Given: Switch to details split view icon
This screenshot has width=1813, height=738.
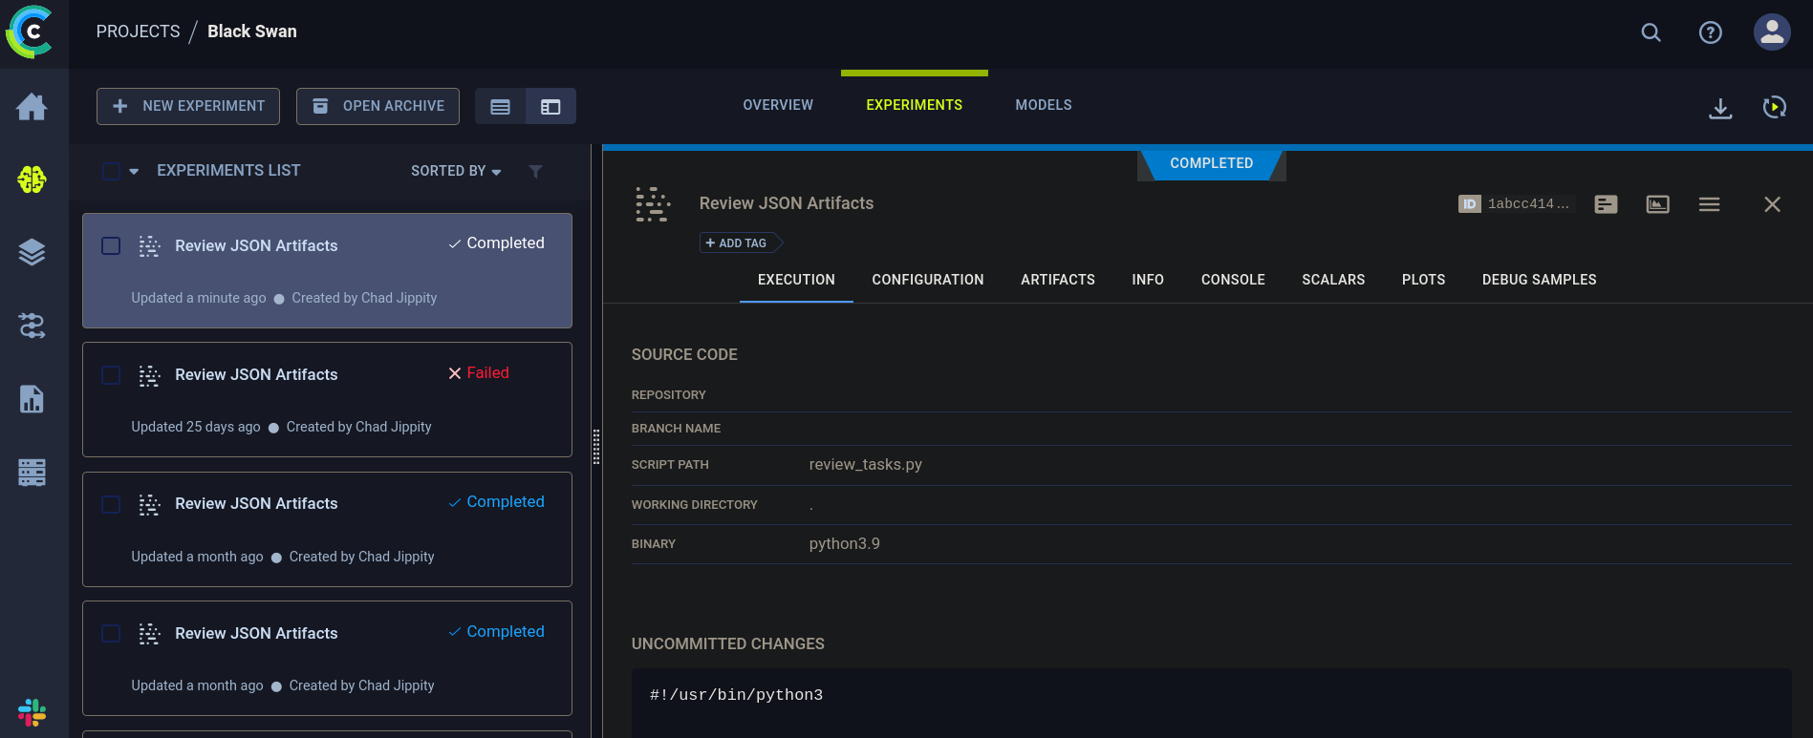Looking at the screenshot, I should [x=550, y=106].
